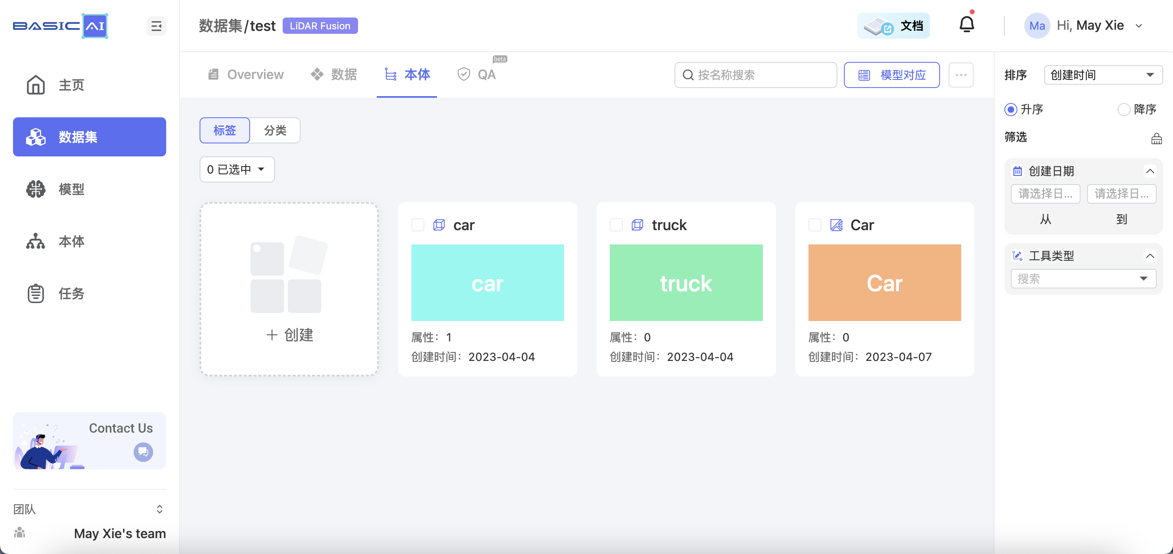
Task: Click the 模型对应 button
Action: [x=892, y=75]
